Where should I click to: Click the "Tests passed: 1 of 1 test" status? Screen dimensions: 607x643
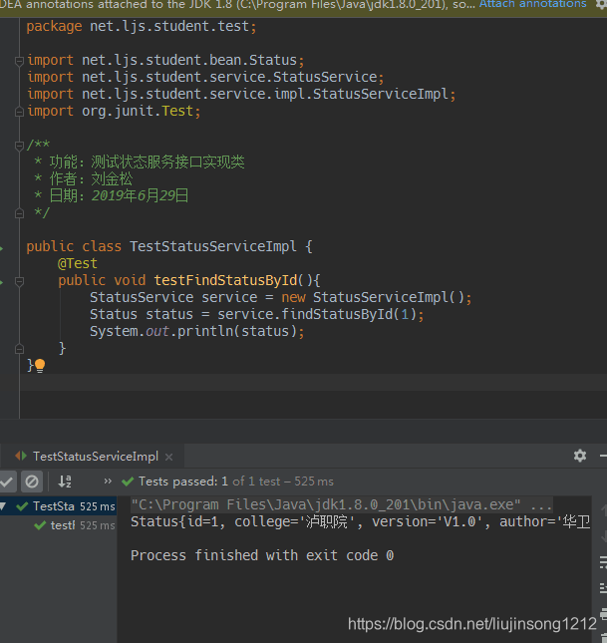[209, 482]
